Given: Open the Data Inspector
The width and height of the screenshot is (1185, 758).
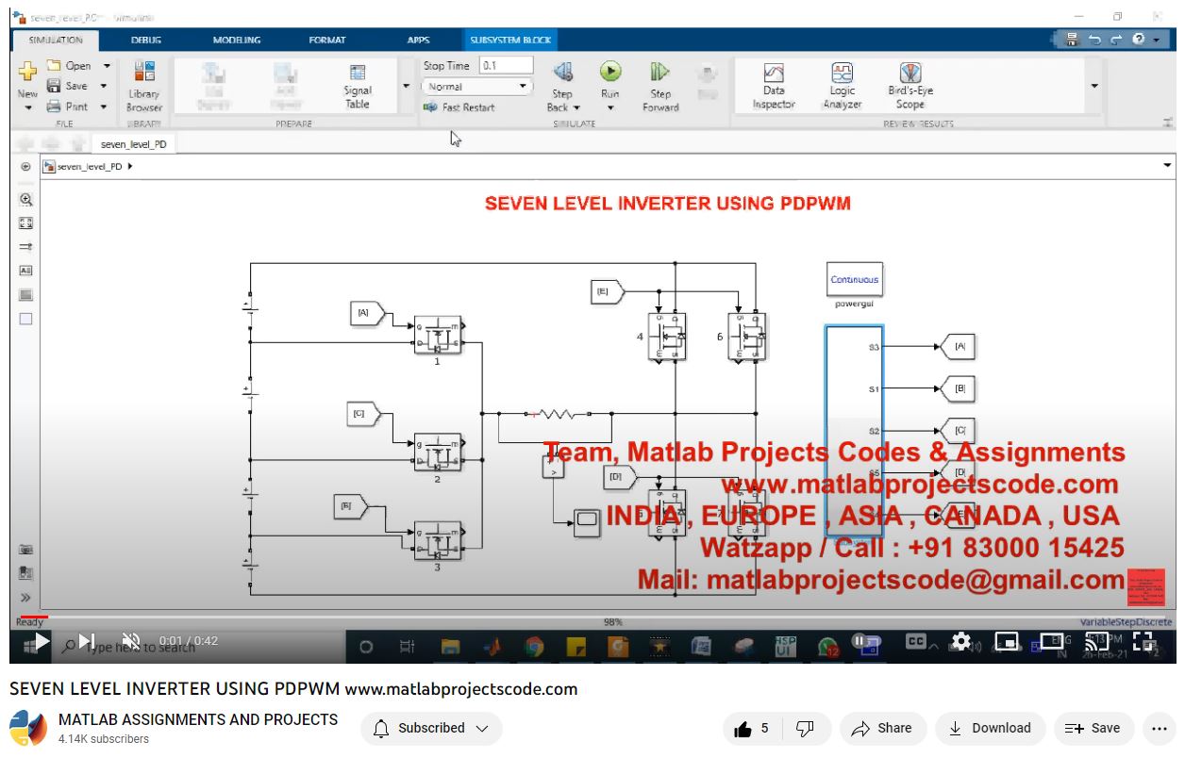Looking at the screenshot, I should [774, 85].
